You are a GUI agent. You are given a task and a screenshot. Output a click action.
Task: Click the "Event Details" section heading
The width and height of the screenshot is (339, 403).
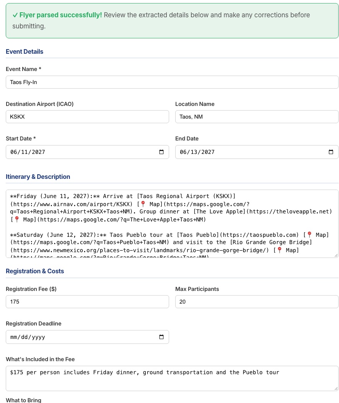pyautogui.click(x=25, y=51)
